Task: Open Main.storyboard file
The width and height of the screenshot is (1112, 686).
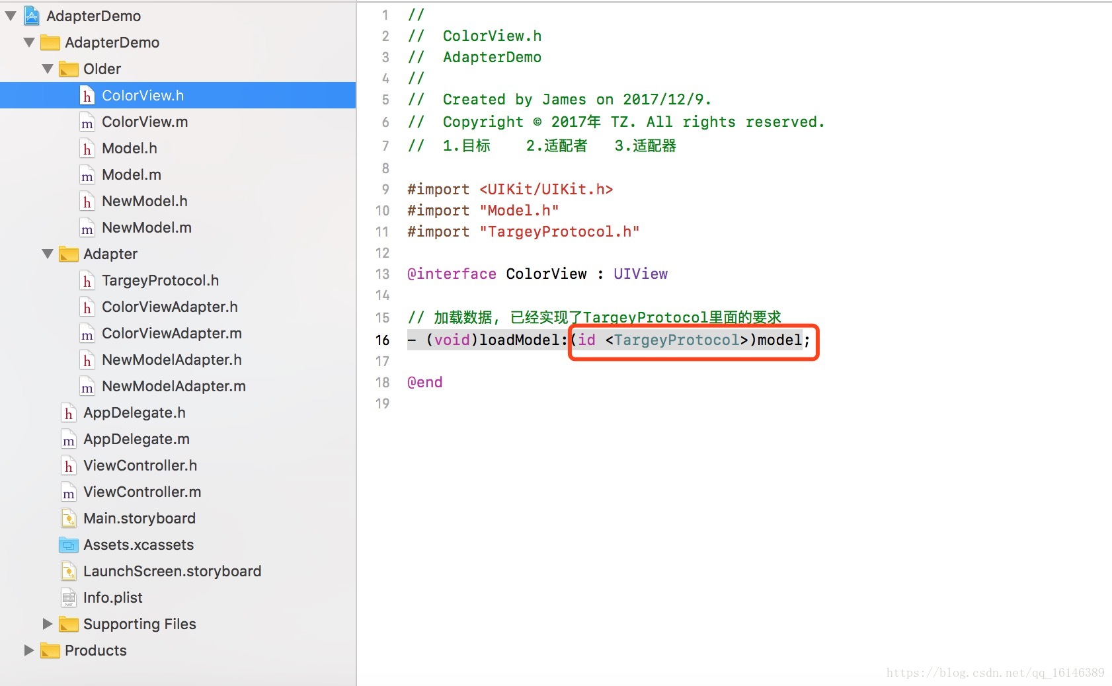Action: pos(139,518)
